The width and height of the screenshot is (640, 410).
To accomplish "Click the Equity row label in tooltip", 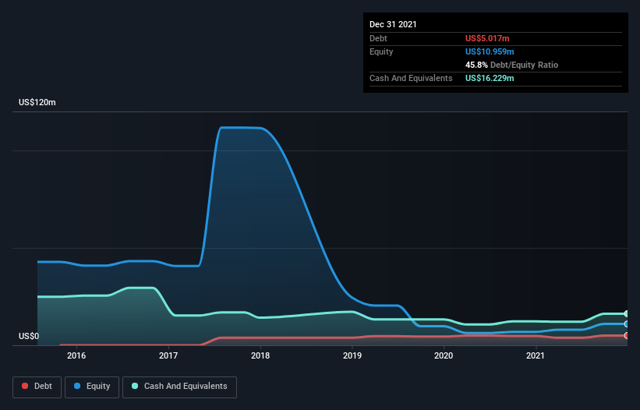I will click(x=381, y=51).
